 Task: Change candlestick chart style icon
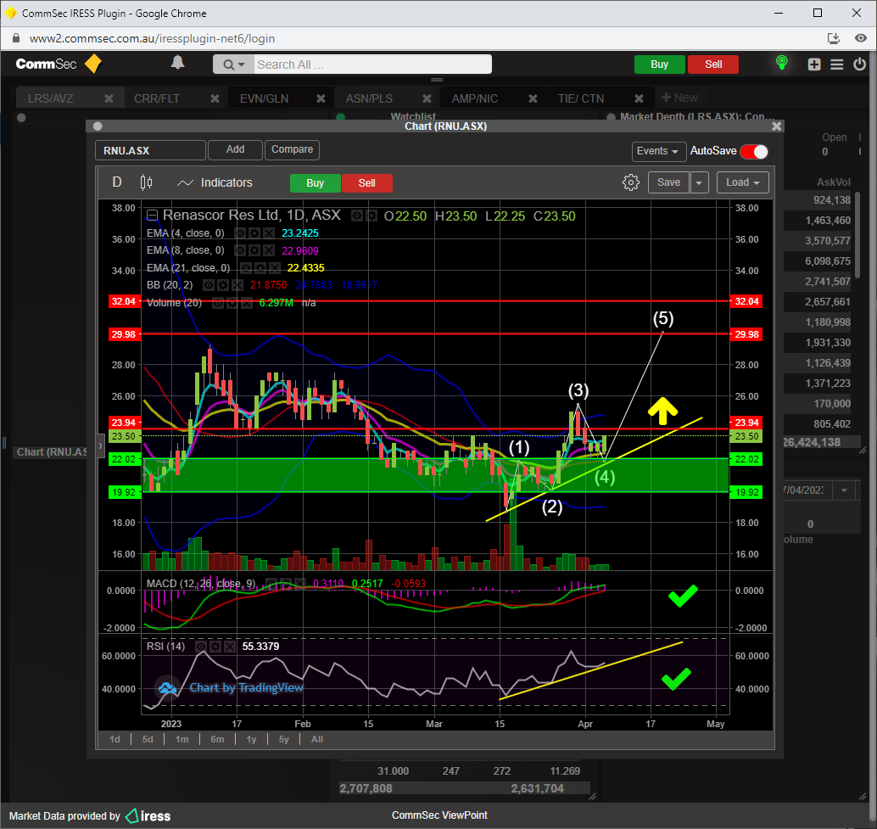[146, 182]
